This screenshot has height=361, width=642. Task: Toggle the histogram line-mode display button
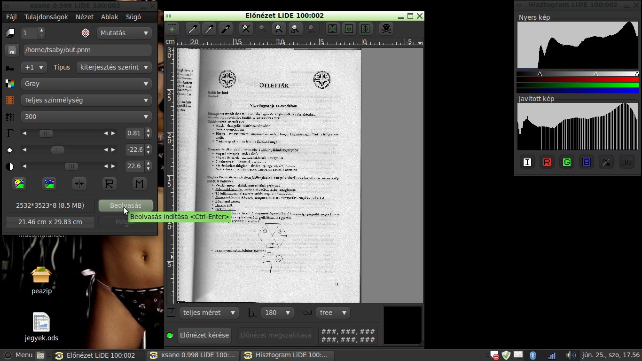click(607, 162)
